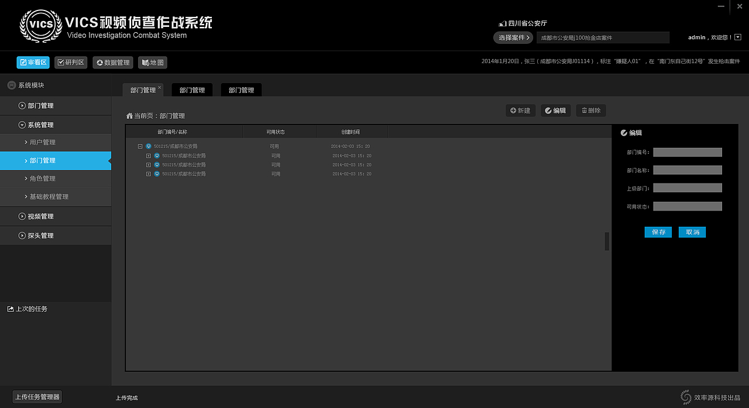749x408 pixels.
Task: Open the 地图 map view
Action: [x=152, y=63]
